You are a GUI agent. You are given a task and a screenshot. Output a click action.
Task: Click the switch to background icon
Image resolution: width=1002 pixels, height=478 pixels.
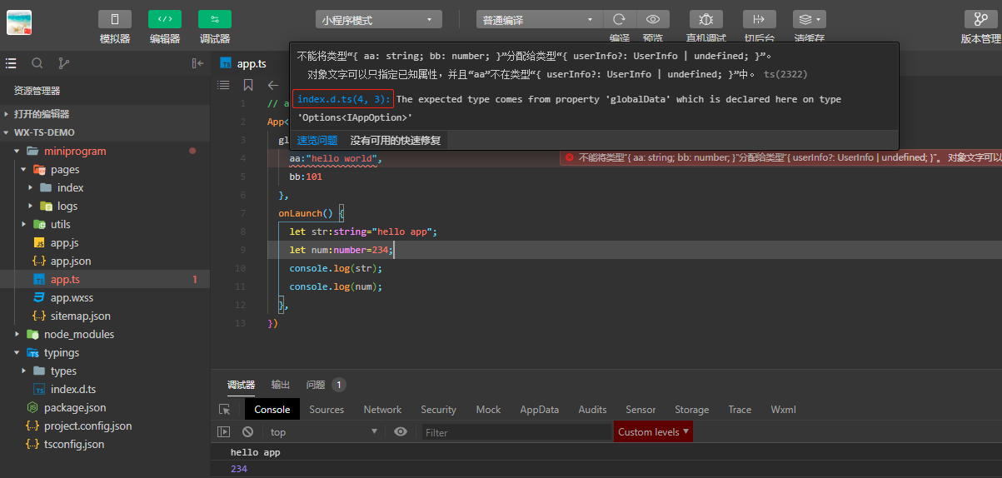pyautogui.click(x=759, y=19)
